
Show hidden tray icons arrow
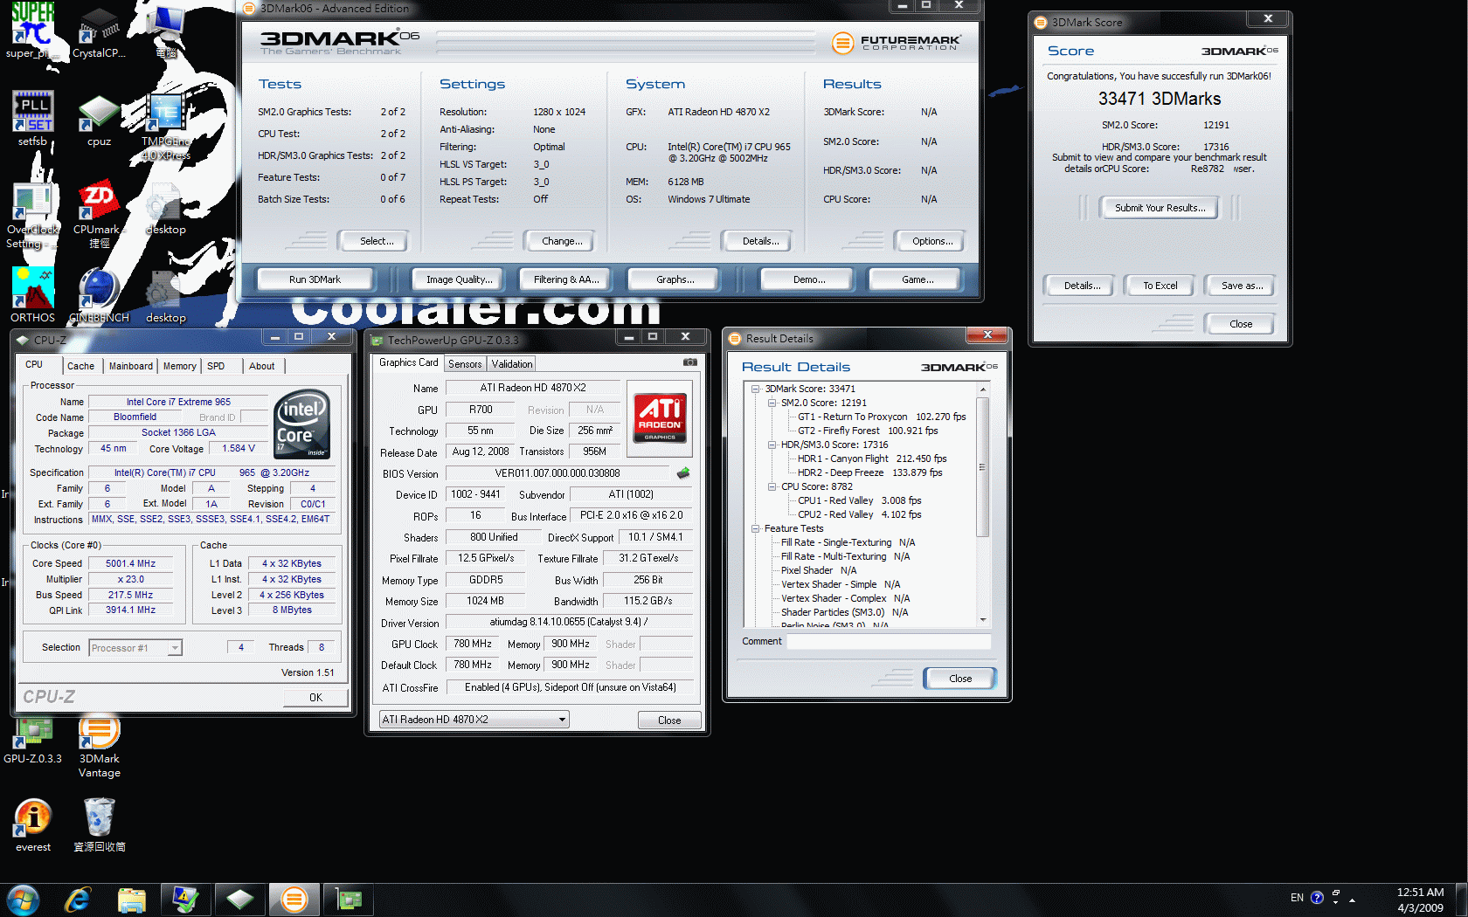[x=1352, y=899]
